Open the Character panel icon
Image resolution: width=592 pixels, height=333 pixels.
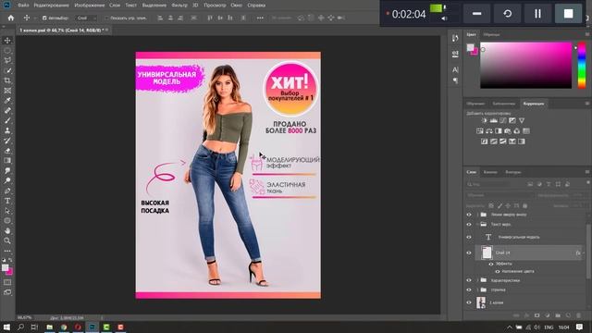click(x=455, y=70)
